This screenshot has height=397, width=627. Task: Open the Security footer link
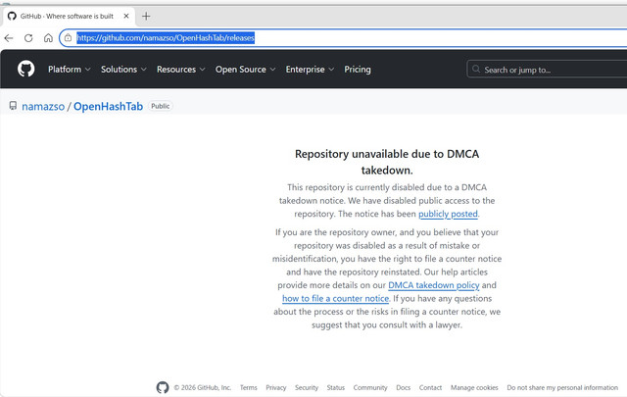tap(307, 387)
